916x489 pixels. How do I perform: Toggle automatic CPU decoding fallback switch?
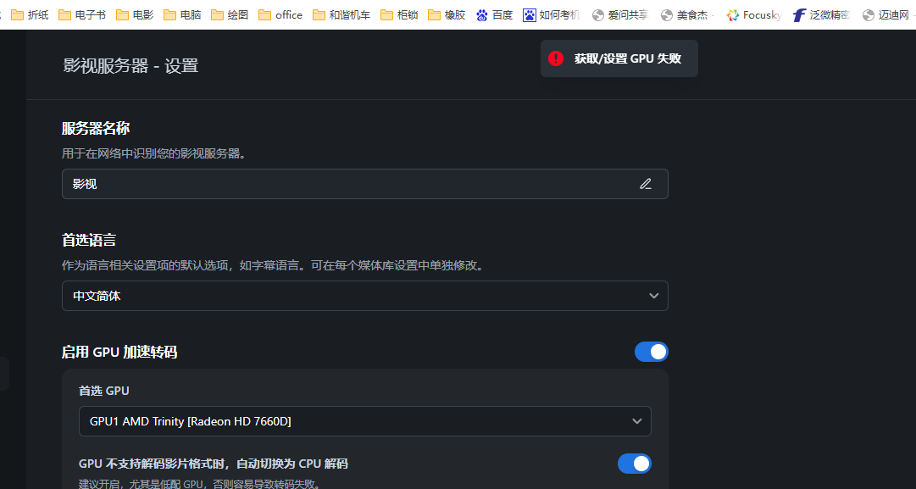[x=635, y=464]
